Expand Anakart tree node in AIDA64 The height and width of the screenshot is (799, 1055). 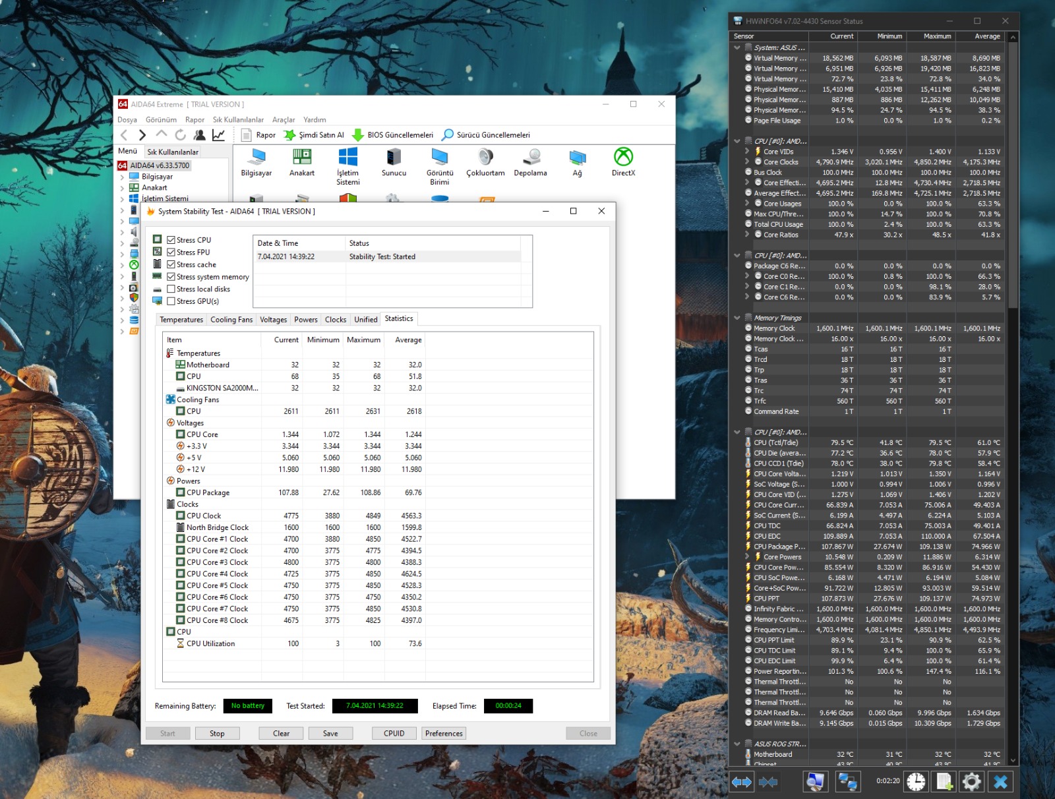click(x=122, y=188)
